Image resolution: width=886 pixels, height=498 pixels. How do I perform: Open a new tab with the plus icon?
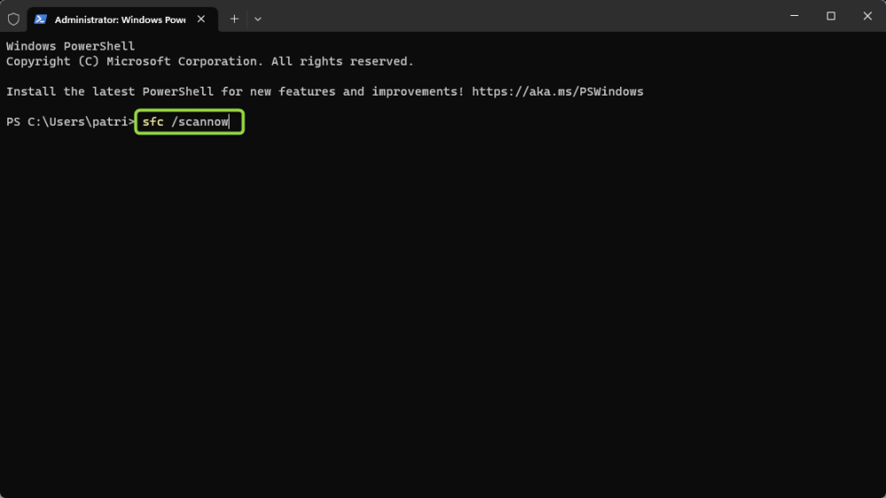234,19
